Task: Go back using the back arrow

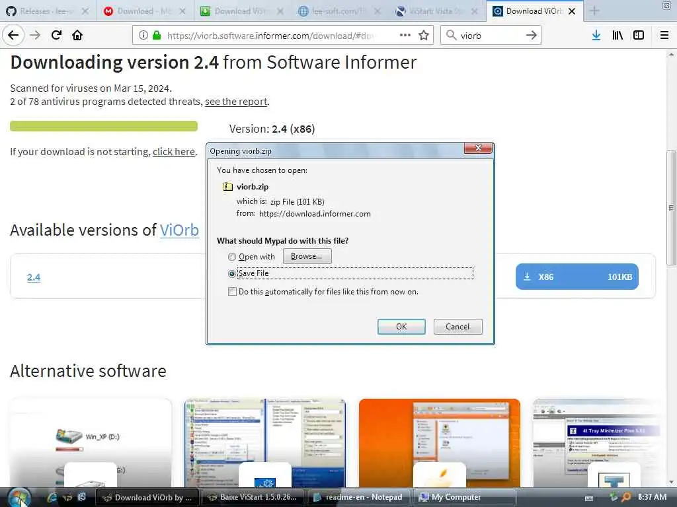Action: tap(13, 36)
